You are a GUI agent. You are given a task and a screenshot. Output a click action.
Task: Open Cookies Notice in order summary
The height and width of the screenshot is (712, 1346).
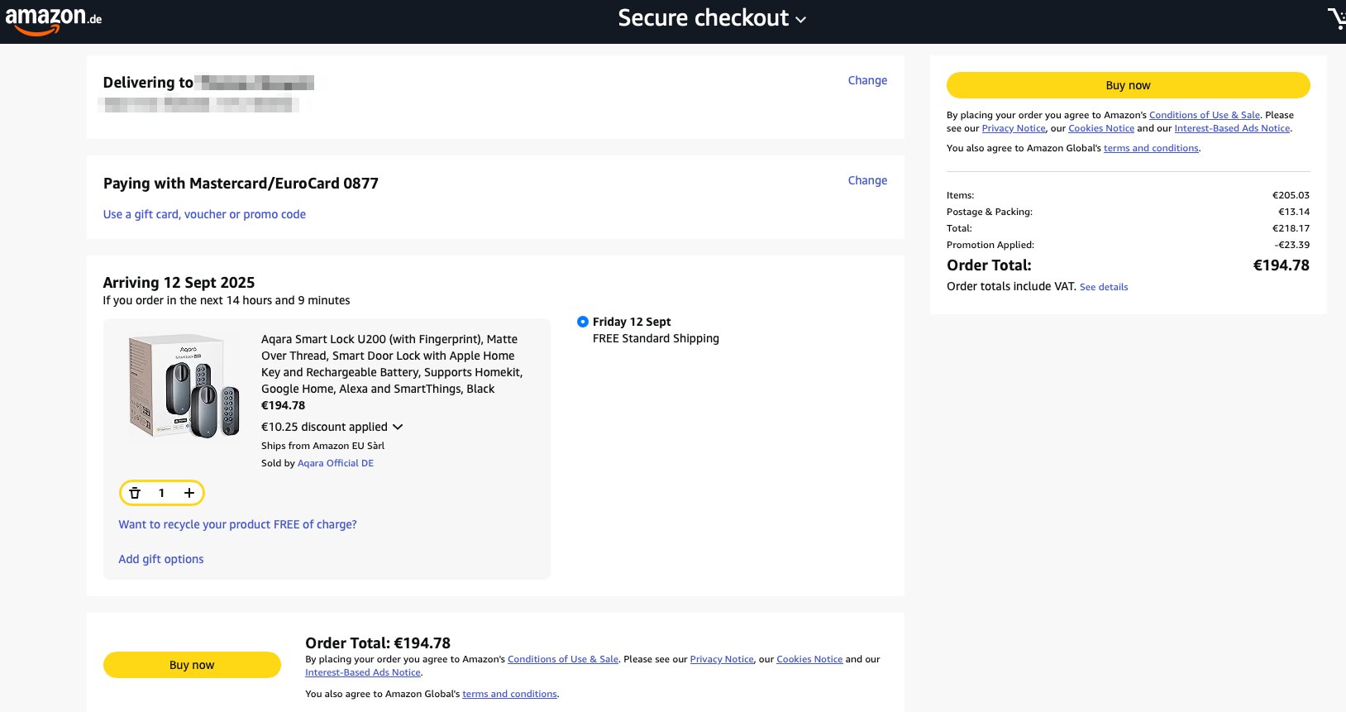tap(1101, 128)
